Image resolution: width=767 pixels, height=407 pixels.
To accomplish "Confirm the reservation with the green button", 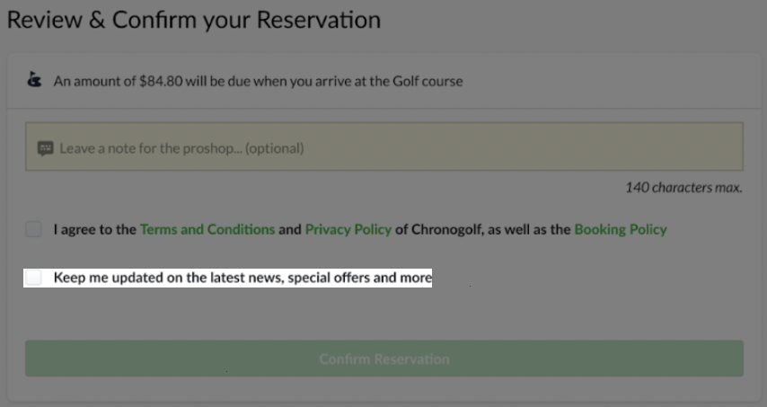I will [384, 358].
